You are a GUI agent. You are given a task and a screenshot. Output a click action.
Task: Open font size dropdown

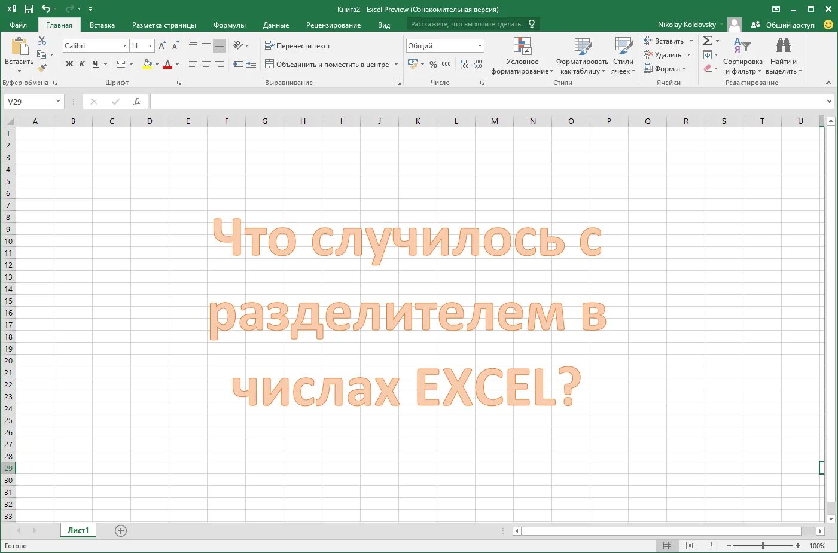(150, 46)
